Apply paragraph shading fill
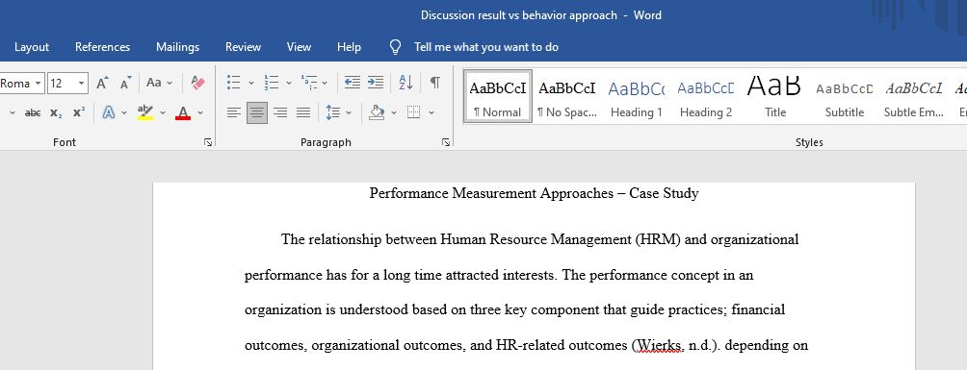967x370 pixels. [x=377, y=112]
